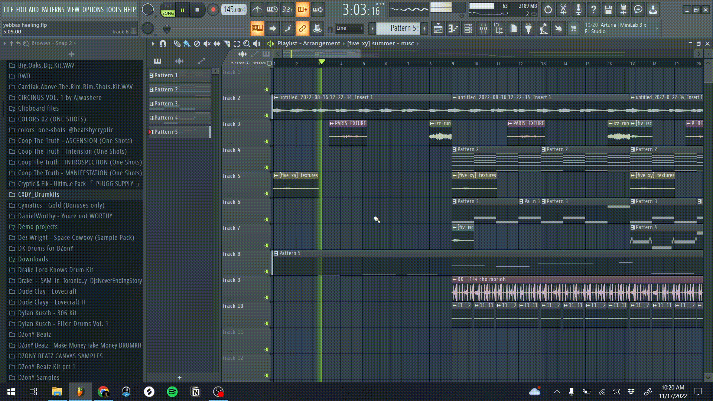Open the Line snap dropdown

pos(349,28)
